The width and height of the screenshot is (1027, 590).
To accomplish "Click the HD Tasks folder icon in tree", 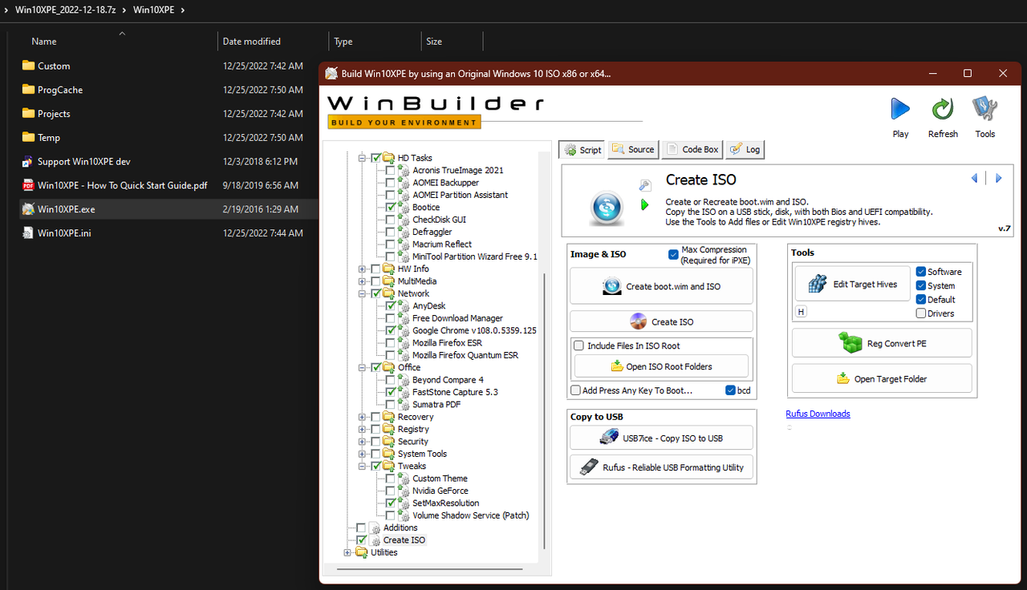I will pos(389,158).
